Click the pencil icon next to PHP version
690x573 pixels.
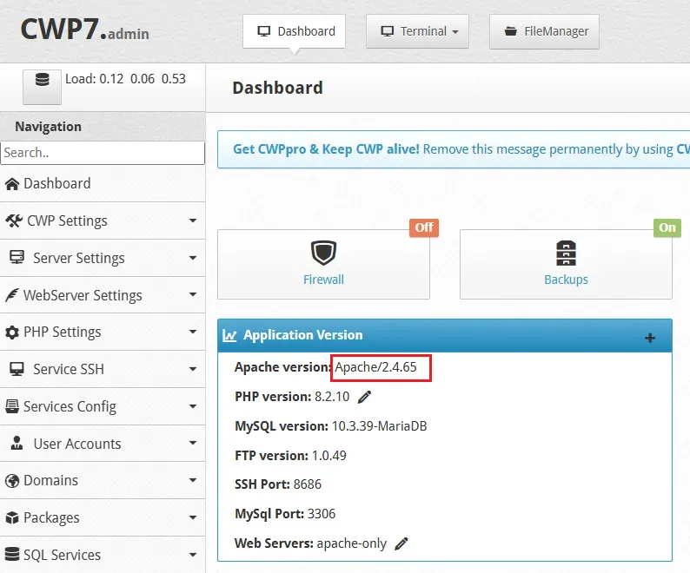coord(364,397)
